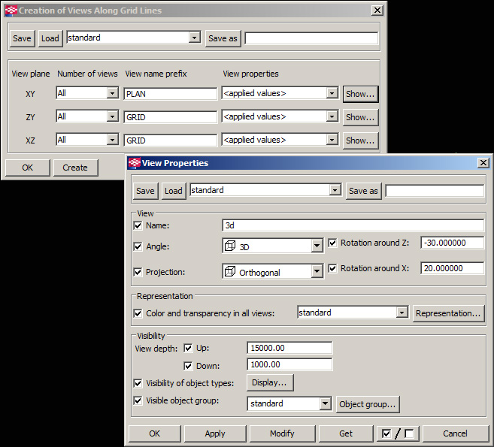Viewport: 494px width, 447px height.
Task: Click the XZ GRID view name prefix field
Action: tap(171, 140)
